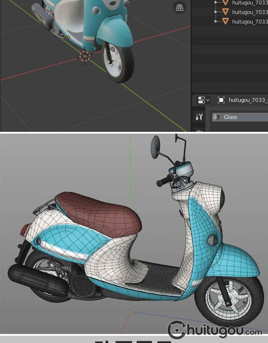Image resolution: width=268 pixels, height=343 pixels.
Task: Click the huitugou.com watermark link
Action: (x=215, y=330)
